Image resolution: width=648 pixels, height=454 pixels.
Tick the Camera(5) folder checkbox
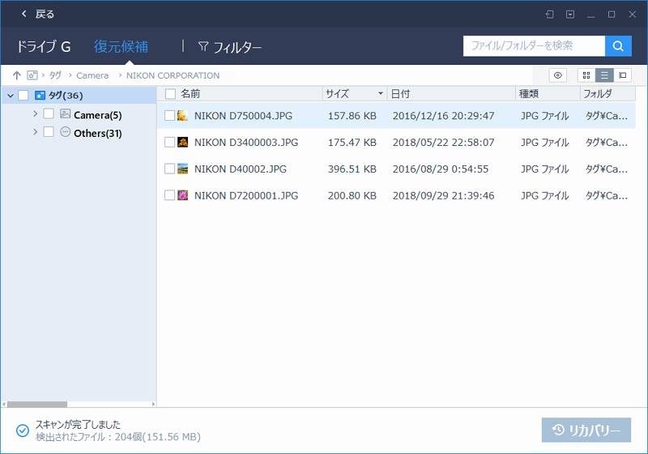(x=49, y=114)
